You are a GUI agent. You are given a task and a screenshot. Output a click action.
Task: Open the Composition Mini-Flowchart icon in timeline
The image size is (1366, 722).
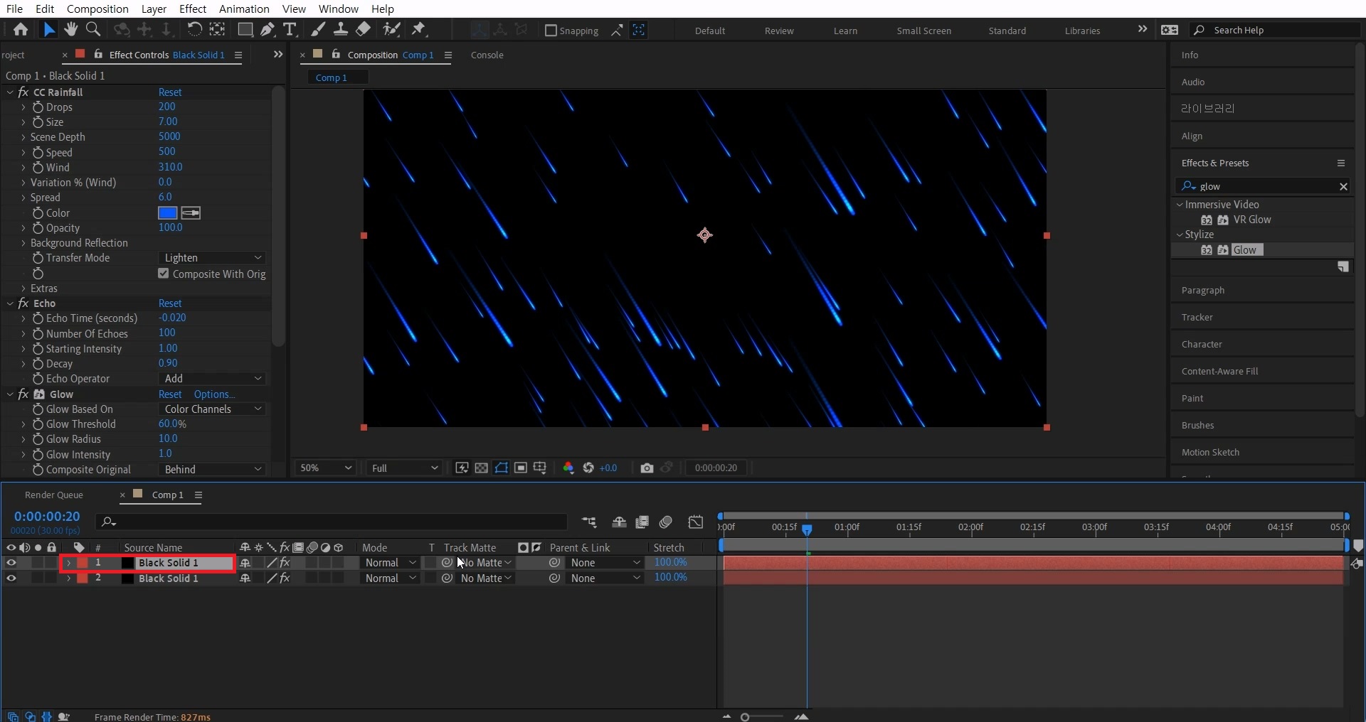(x=589, y=522)
